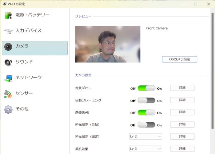Viewport: 215px width, 154px height.
Task: Open 詳細 for 自動フレーミング
Action: (182, 100)
